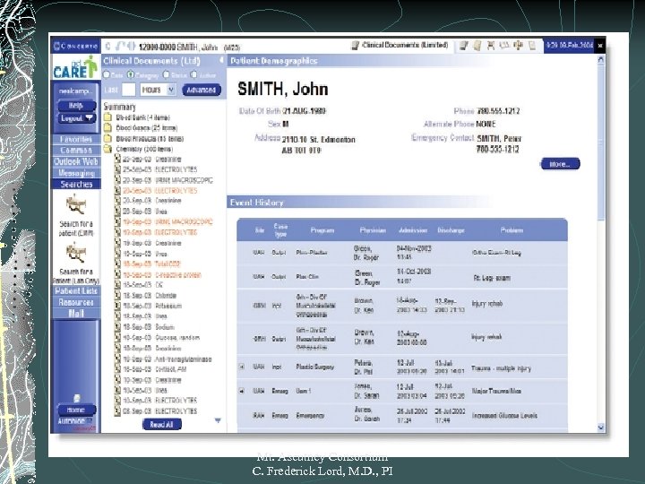The image size is (645, 484).
Task: Collapse the Clinical Documents (Ltd) panel arrow
Action: pos(221,60)
